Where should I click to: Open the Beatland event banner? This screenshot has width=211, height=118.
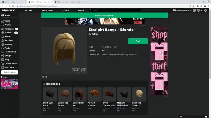[10, 84]
